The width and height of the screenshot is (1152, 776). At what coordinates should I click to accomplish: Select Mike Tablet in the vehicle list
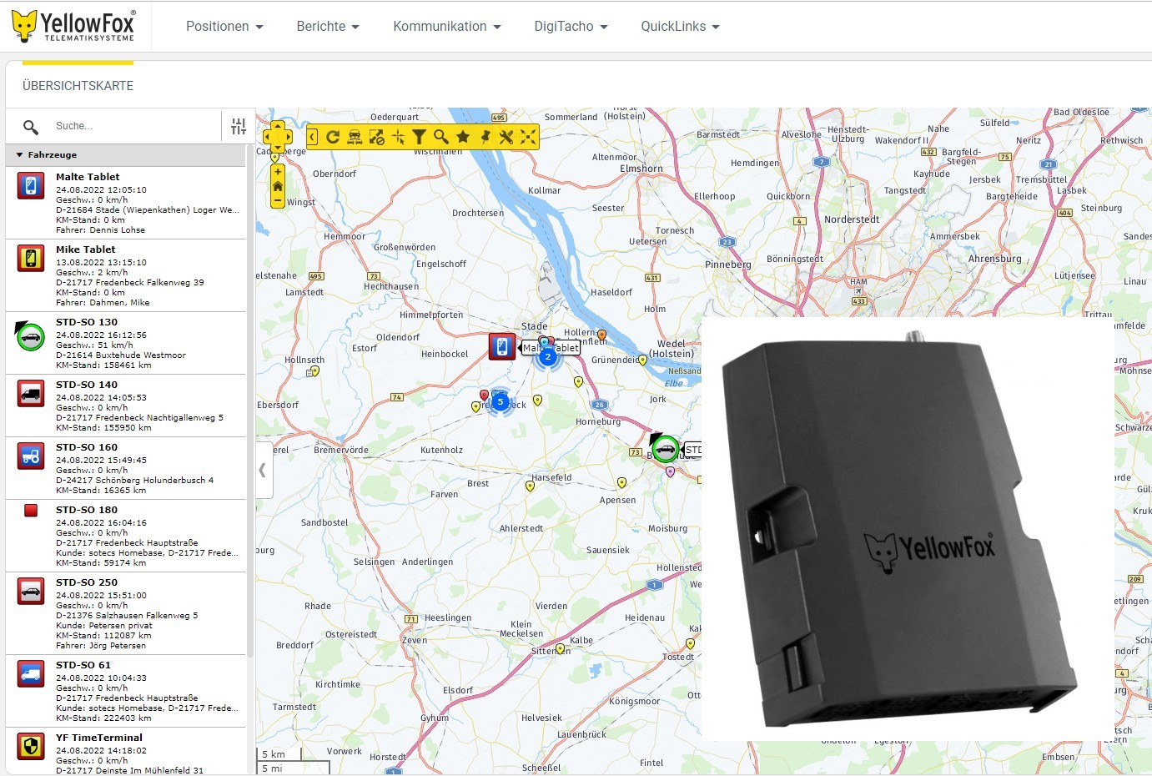coord(126,275)
